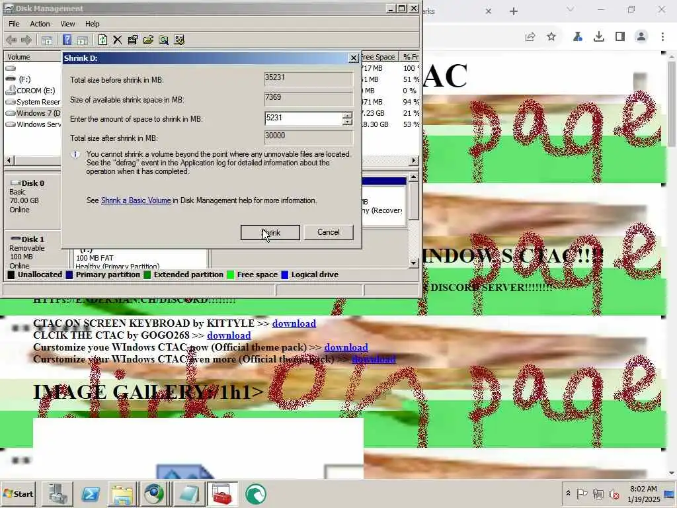Open the browser three-dot menu
The width and height of the screenshot is (677, 508).
(662, 37)
